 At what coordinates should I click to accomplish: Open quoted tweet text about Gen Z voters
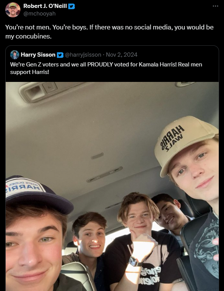pyautogui.click(x=106, y=68)
